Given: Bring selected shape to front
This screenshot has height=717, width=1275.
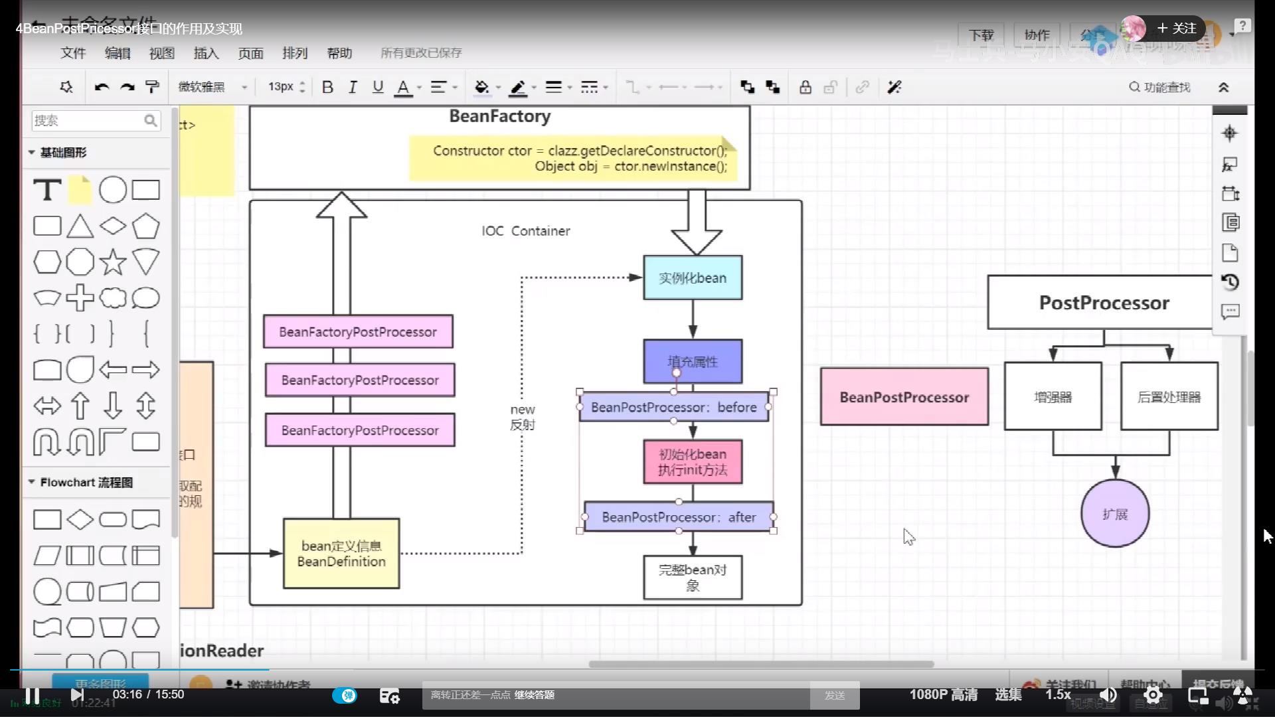Looking at the screenshot, I should pos(748,87).
